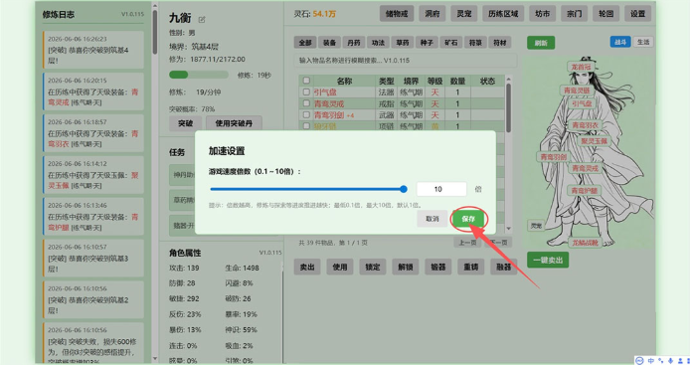
Task: Click item name 引气盘 in the table
Action: click(325, 92)
